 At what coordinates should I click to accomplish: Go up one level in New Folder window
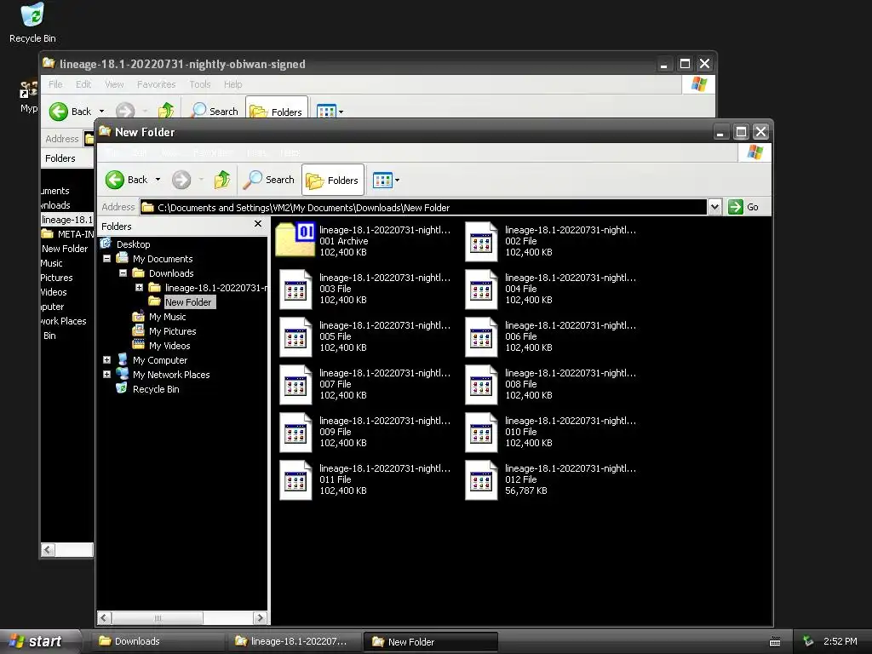[222, 180]
